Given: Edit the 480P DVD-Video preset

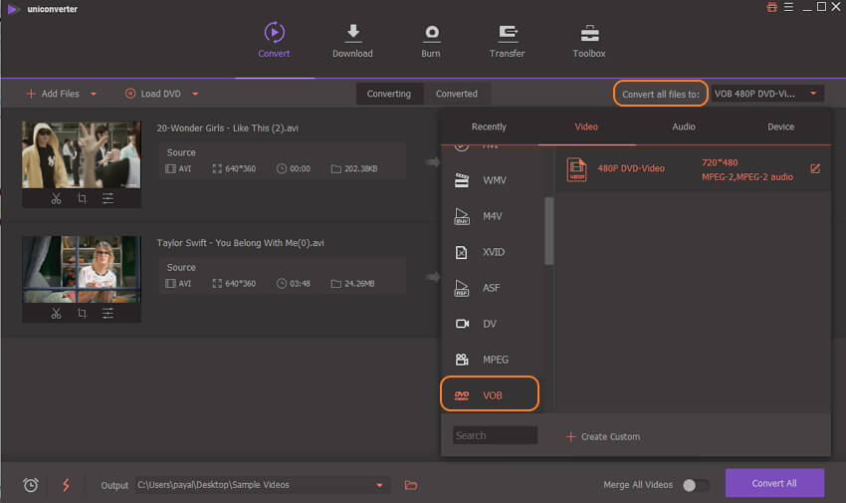Looking at the screenshot, I should pyautogui.click(x=815, y=169).
